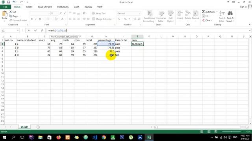Image resolution: width=252 pixels, height=141 pixels.
Task: Click the Format Painter tool
Action: click(18, 20)
